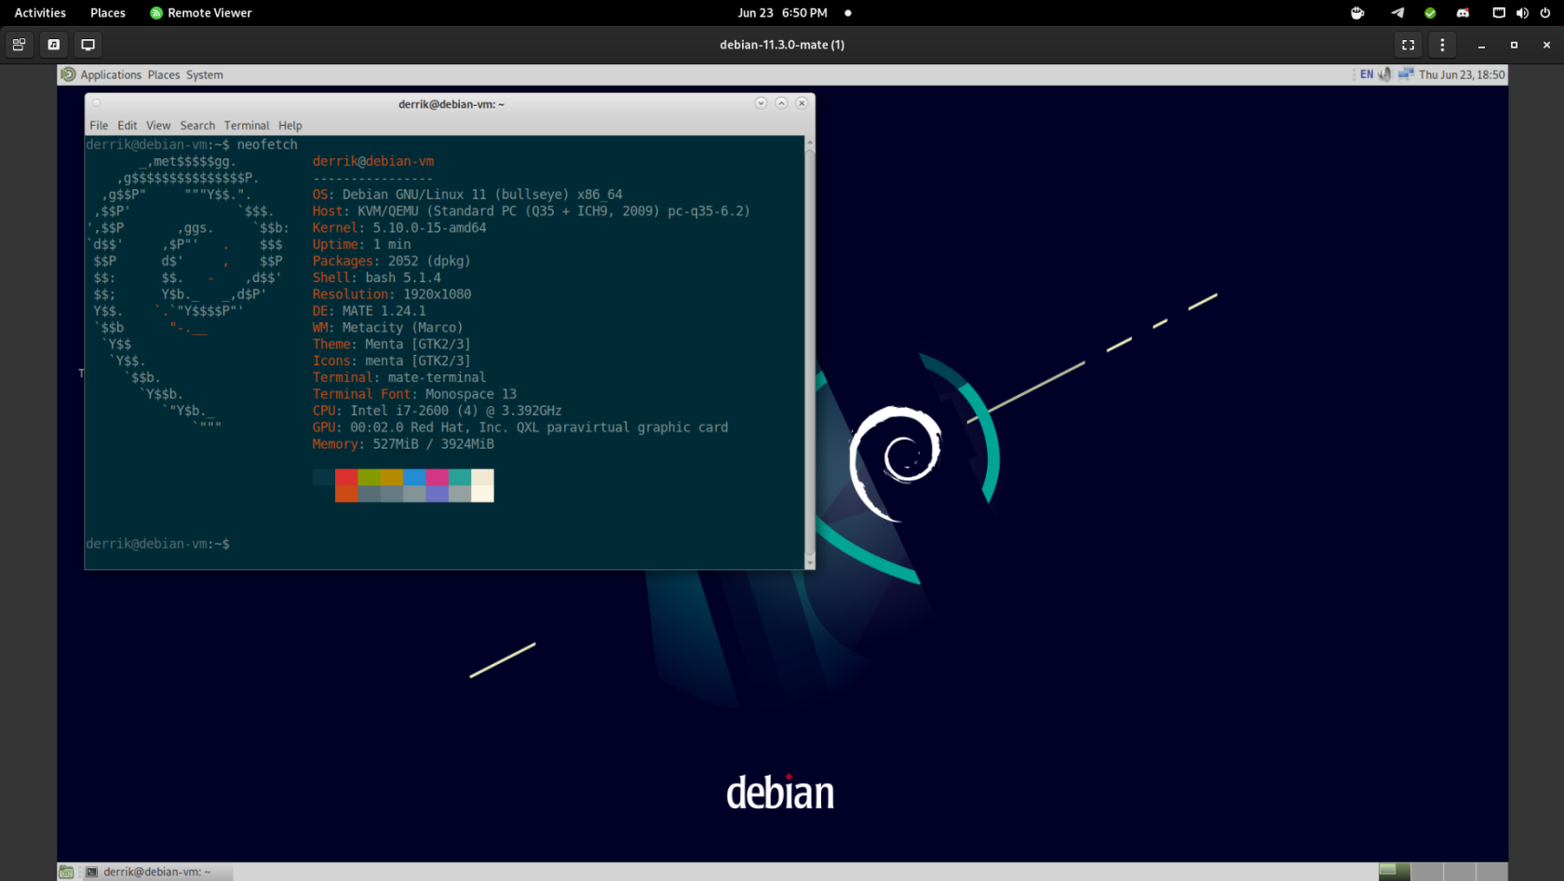Viewport: 1564px width, 881px height.
Task: Open the Remote Viewer kebab menu
Action: 1442,44
